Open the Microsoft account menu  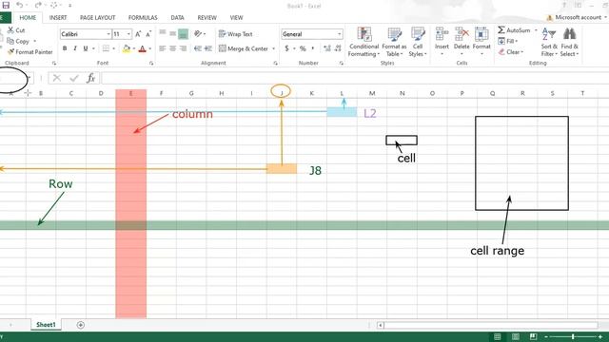pos(578,17)
